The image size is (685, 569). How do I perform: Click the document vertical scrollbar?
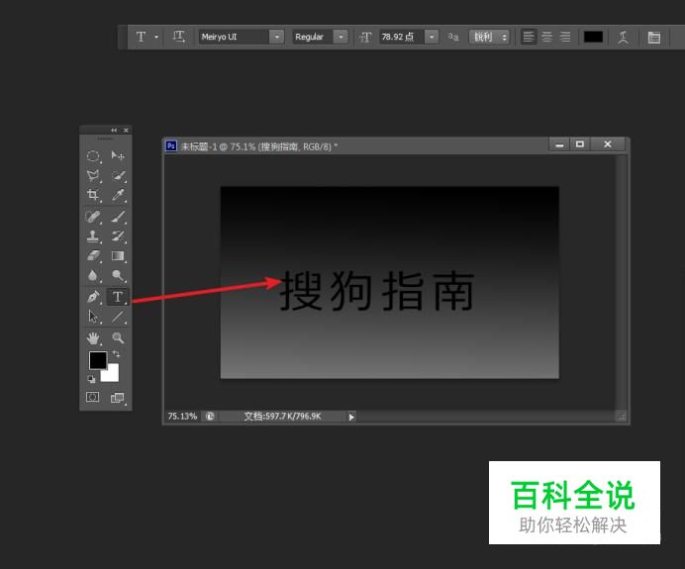click(x=622, y=283)
